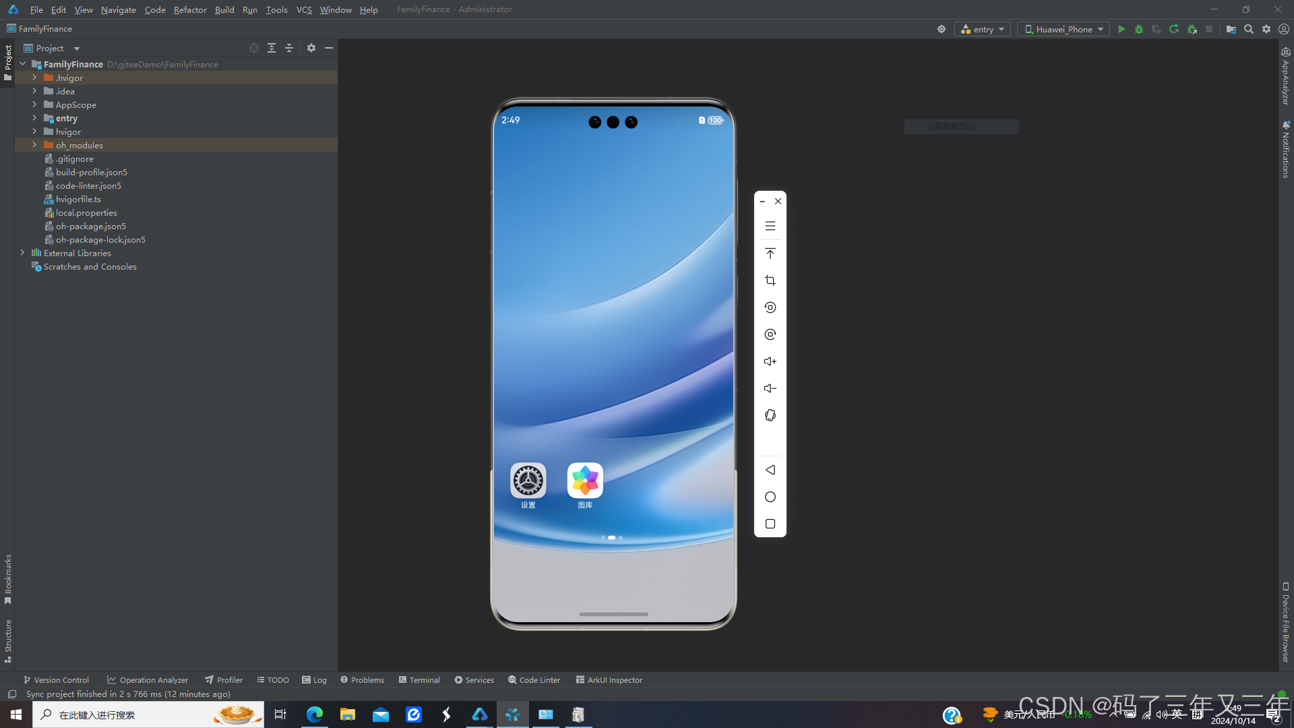Toggle the Bookmarks side tool window
The width and height of the screenshot is (1294, 728).
point(8,578)
